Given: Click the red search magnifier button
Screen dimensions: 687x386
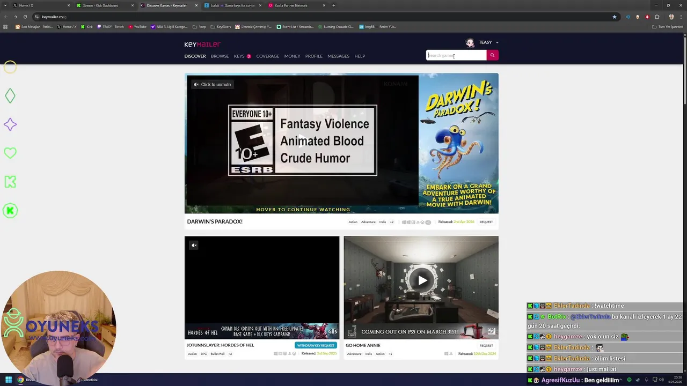Looking at the screenshot, I should [x=492, y=55].
